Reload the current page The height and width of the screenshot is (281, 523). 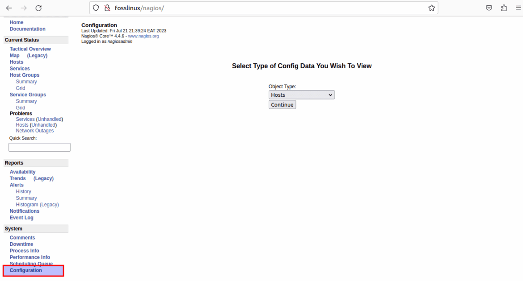(x=38, y=8)
